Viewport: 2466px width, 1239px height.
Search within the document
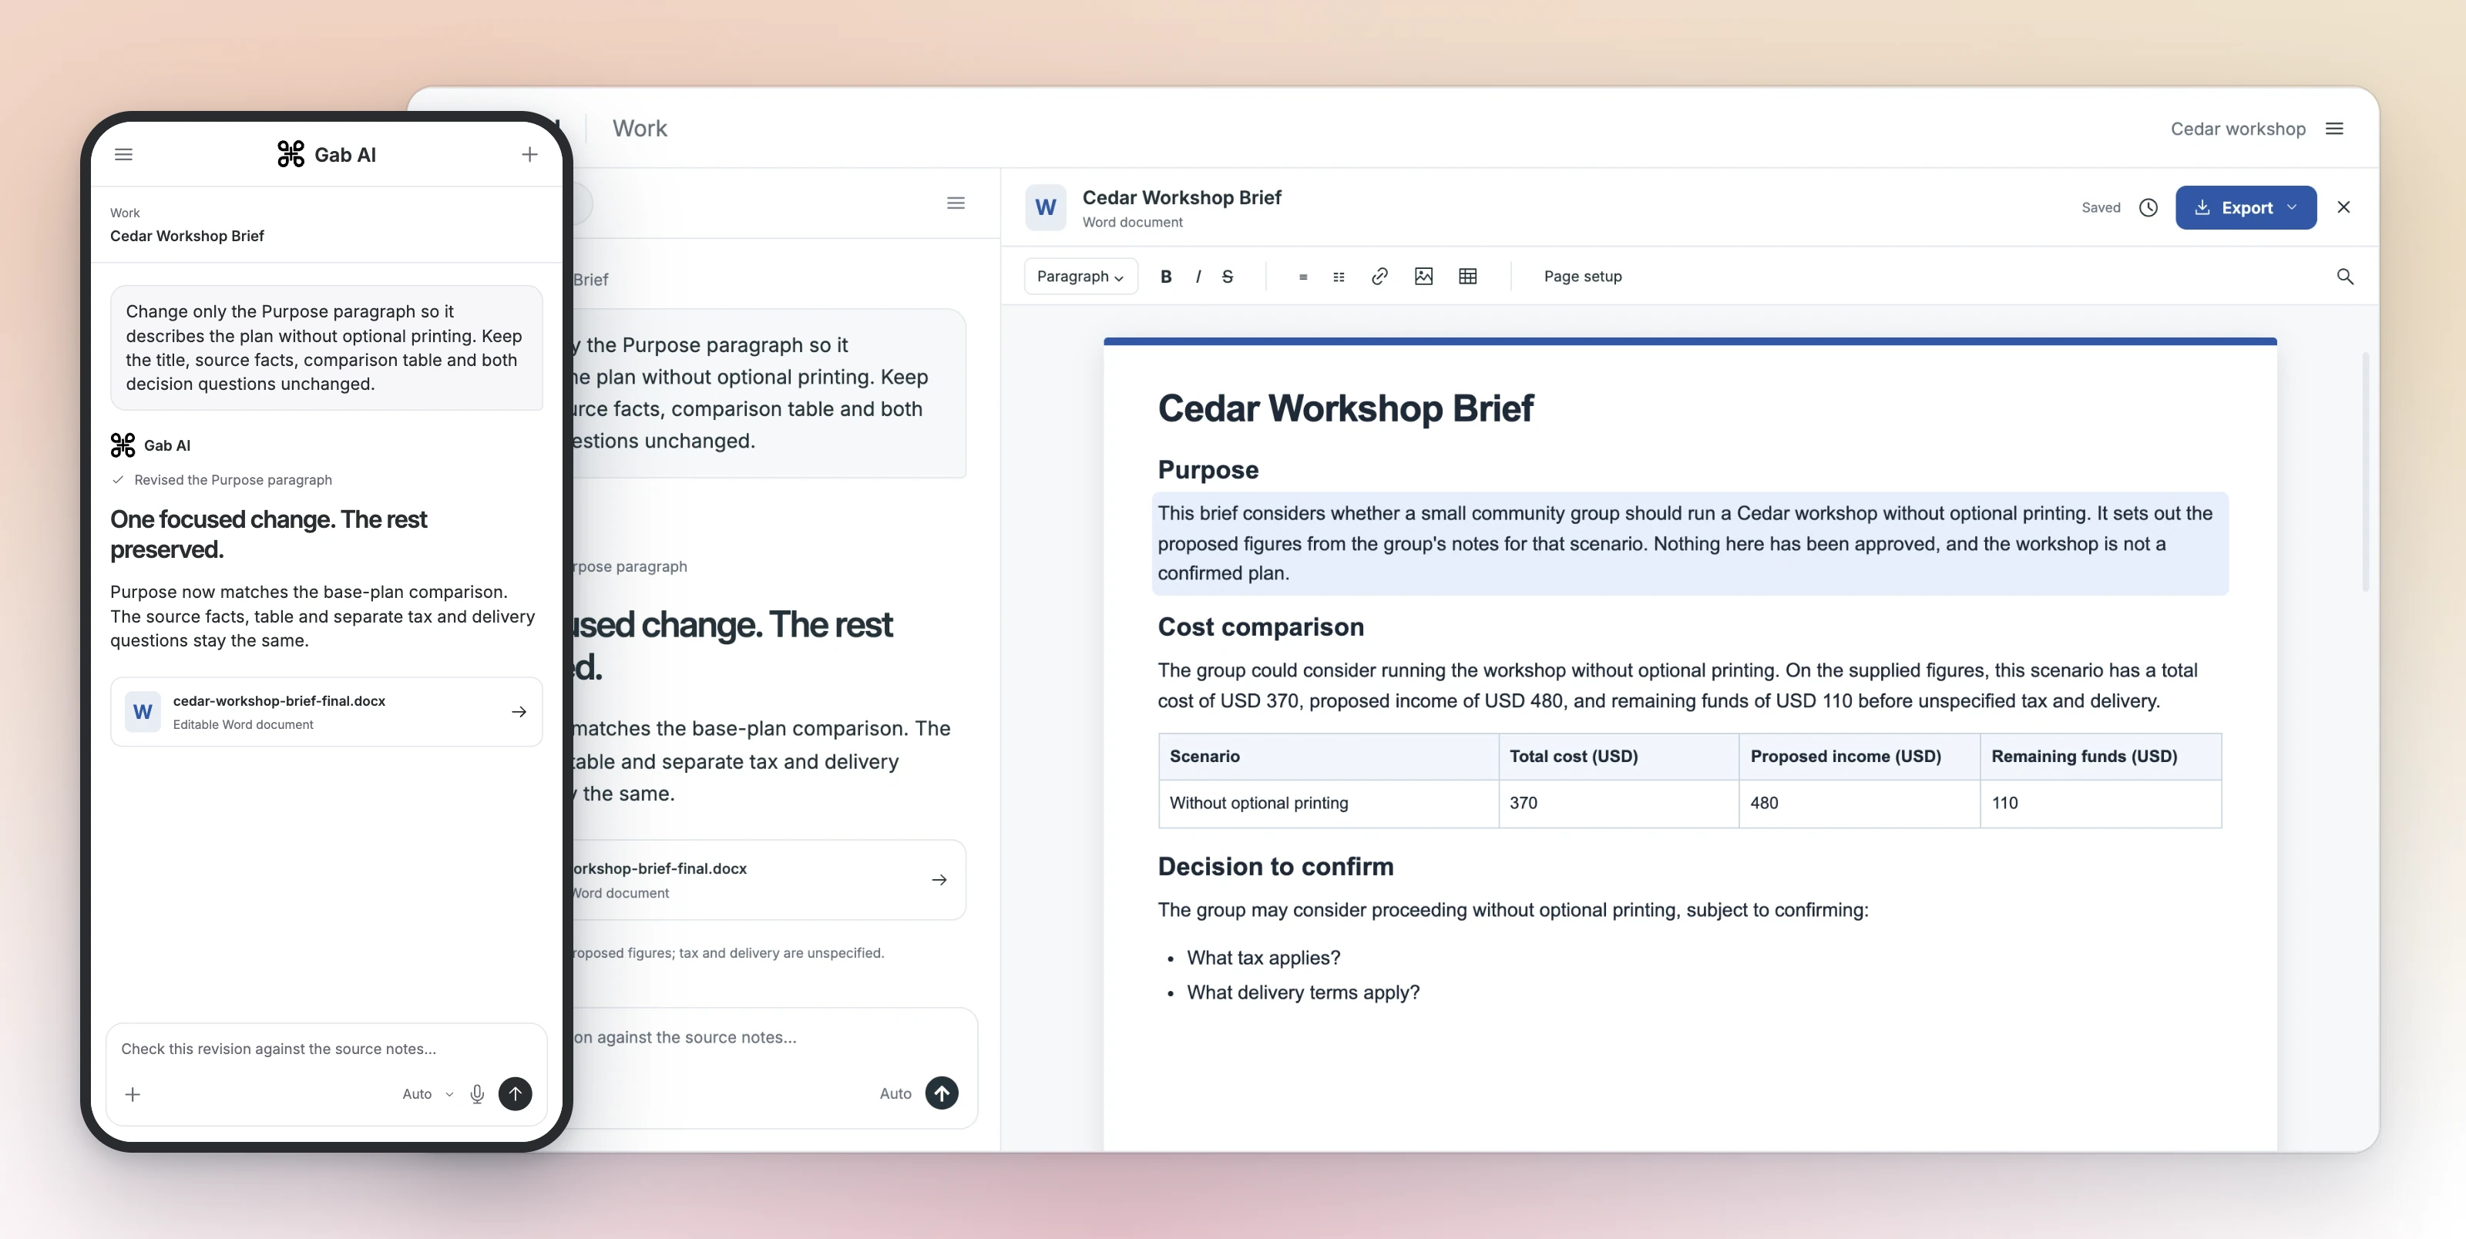point(2344,277)
